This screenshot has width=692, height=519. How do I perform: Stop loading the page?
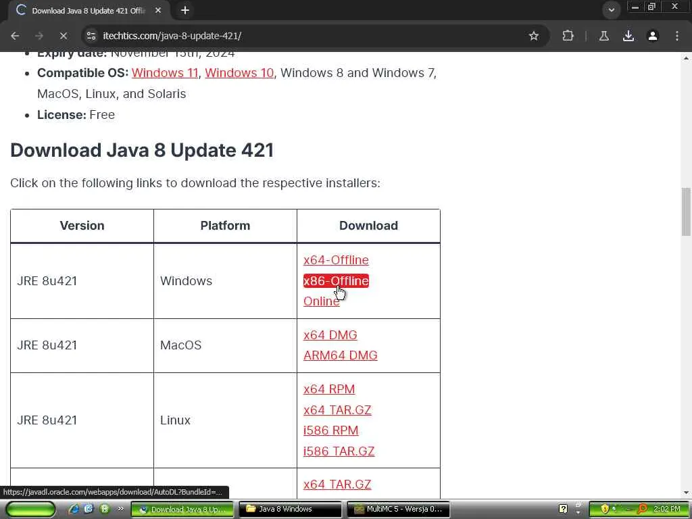pyautogui.click(x=63, y=36)
